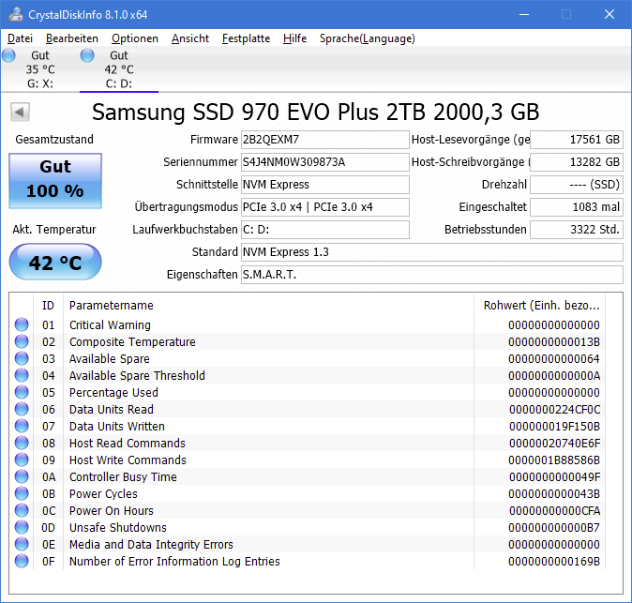Close the CrystalDiskInfo window
Viewport: 632px width, 603px height.
click(609, 14)
